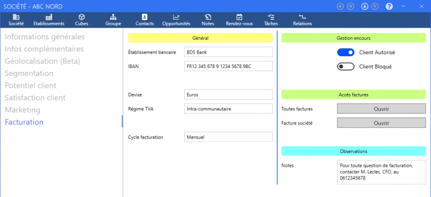Click the Facture société label
The height and width of the screenshot is (197, 431).
point(297,123)
